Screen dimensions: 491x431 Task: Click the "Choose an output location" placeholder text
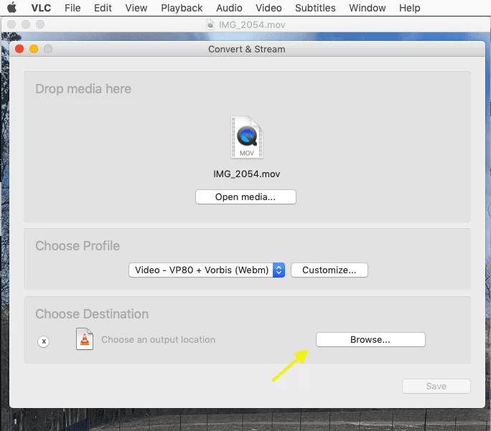coord(158,340)
